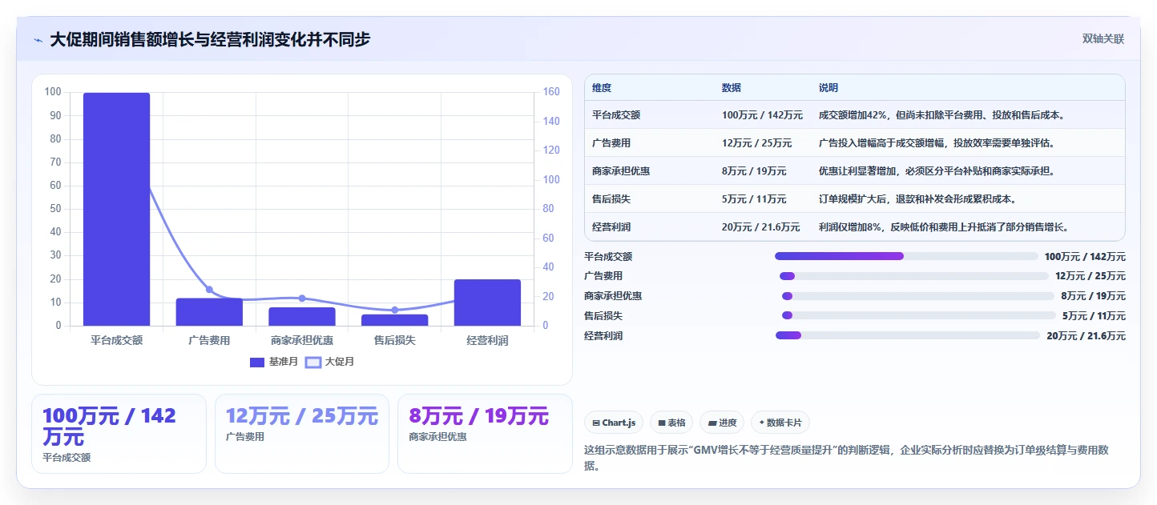The height and width of the screenshot is (505, 1157).
Task: Click the x-axis label 售后损失
Action: point(394,340)
